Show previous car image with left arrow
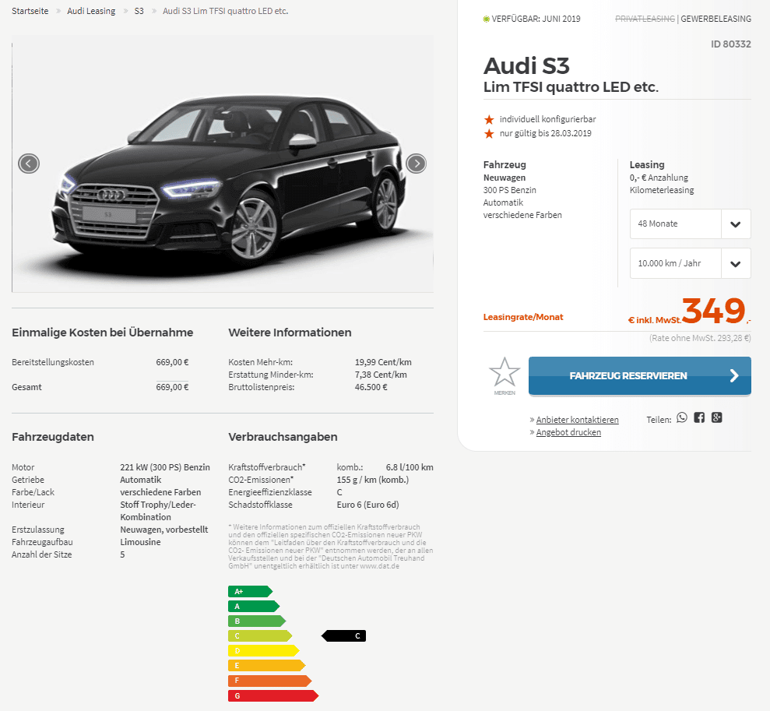 click(x=29, y=164)
